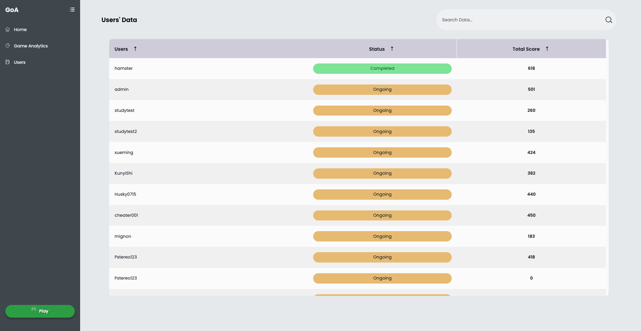Click the Ongoing badge in studytest2 row
This screenshot has width=641, height=331.
click(382, 132)
